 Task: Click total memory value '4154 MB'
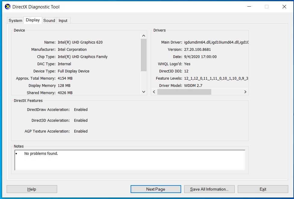(x=65, y=78)
